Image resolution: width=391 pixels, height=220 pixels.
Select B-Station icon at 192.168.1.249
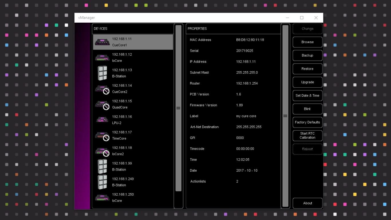(102, 182)
